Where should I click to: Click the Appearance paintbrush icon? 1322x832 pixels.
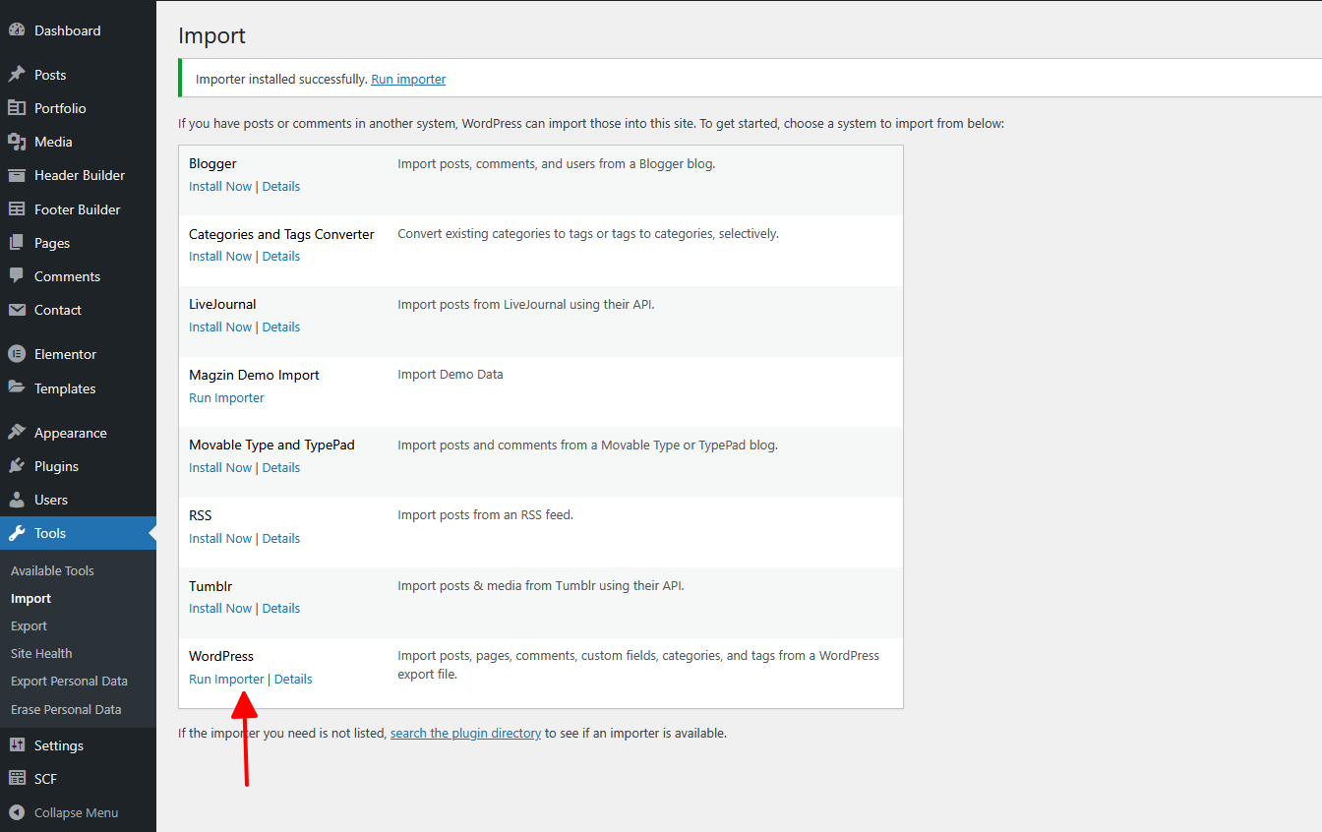click(17, 433)
